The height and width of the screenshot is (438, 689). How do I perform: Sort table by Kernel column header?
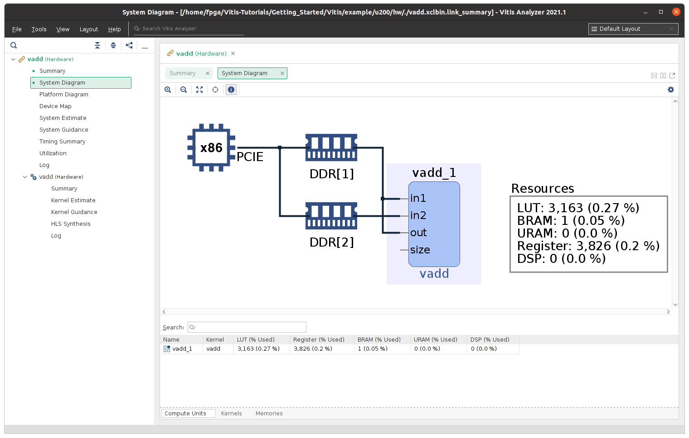pyautogui.click(x=218, y=340)
